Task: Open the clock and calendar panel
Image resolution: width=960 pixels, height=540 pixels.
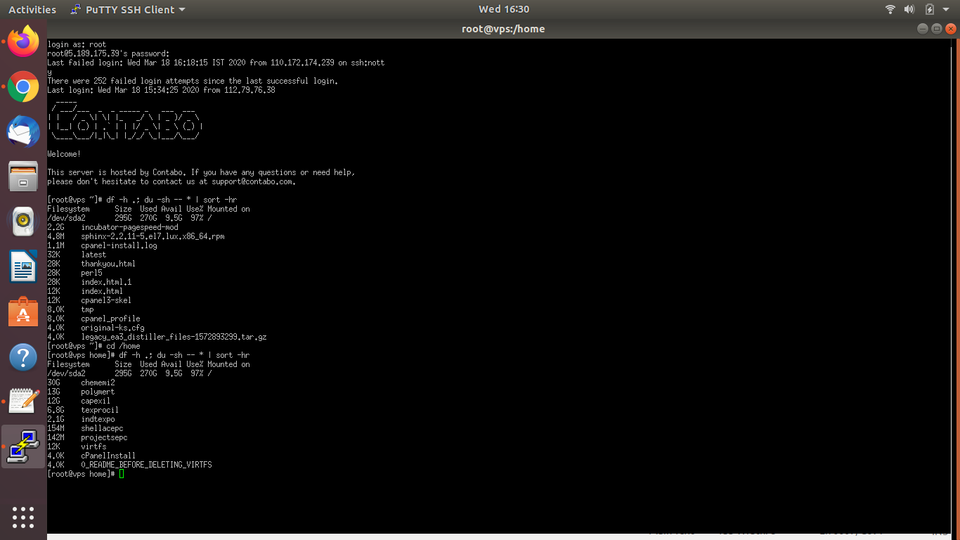Action: pyautogui.click(x=503, y=9)
